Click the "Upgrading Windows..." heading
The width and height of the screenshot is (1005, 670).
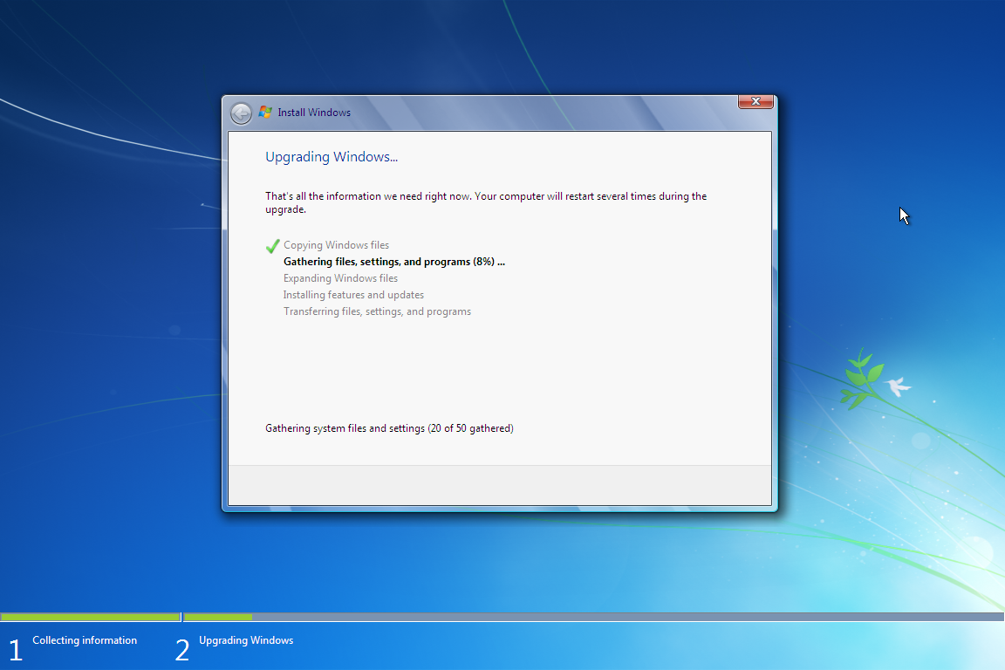click(332, 157)
